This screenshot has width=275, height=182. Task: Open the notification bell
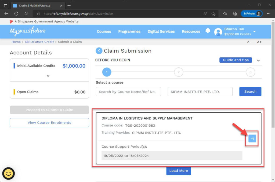click(x=208, y=31)
